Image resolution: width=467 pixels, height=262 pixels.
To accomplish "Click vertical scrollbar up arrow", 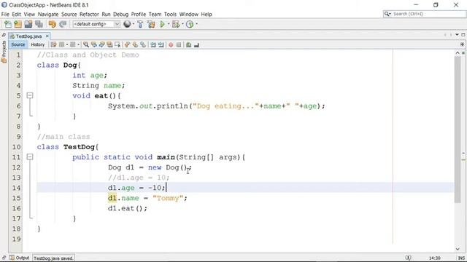I will [458, 53].
